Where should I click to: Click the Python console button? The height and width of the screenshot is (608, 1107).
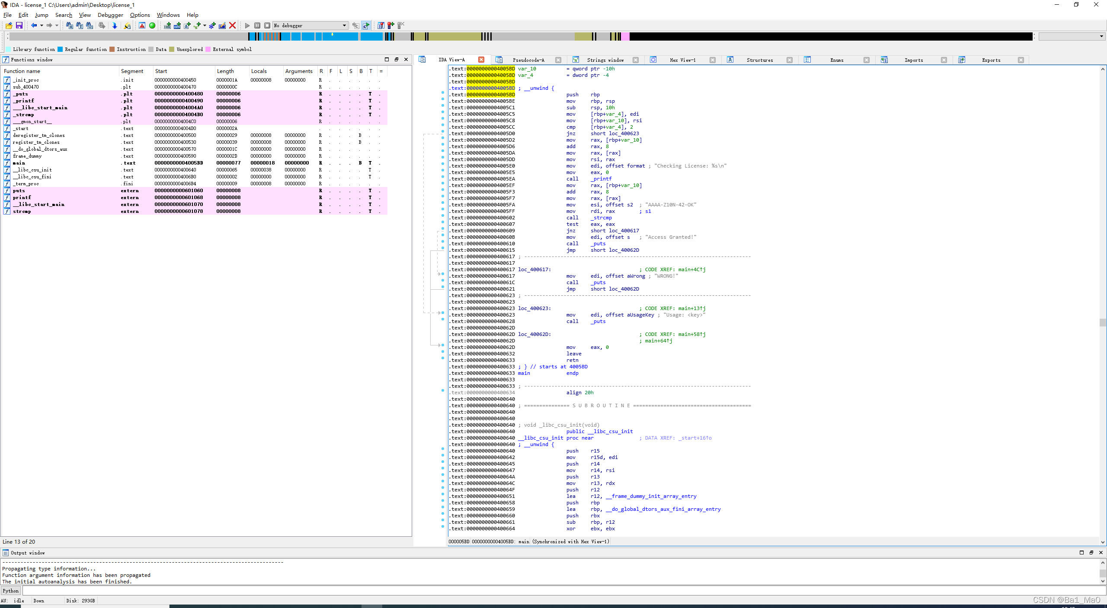click(11, 591)
